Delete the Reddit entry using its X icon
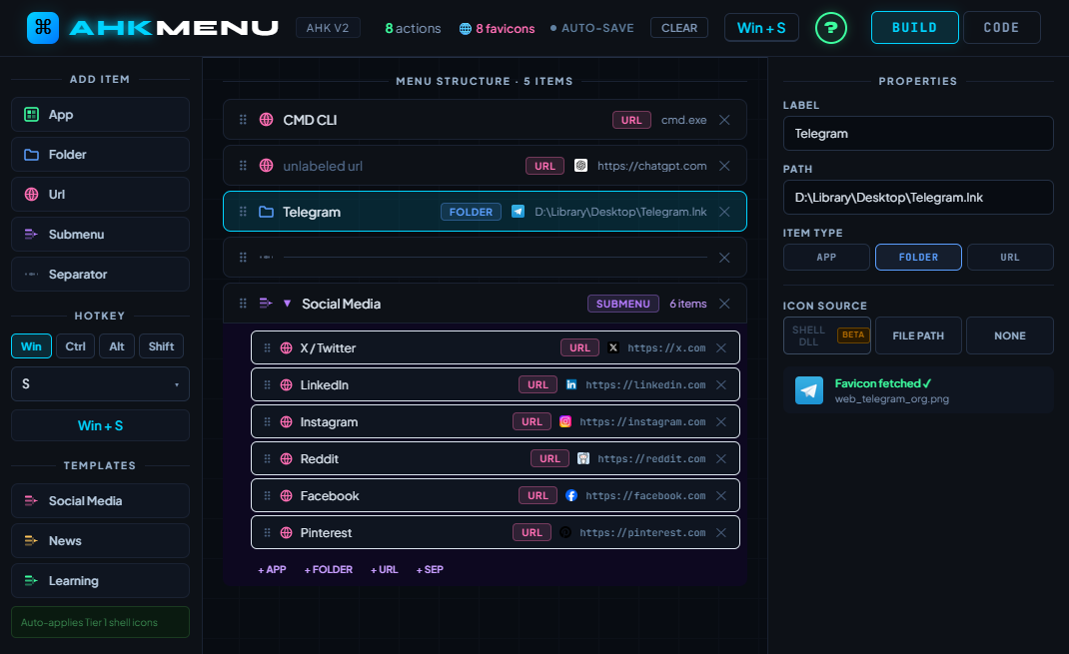This screenshot has height=654, width=1069. click(720, 458)
